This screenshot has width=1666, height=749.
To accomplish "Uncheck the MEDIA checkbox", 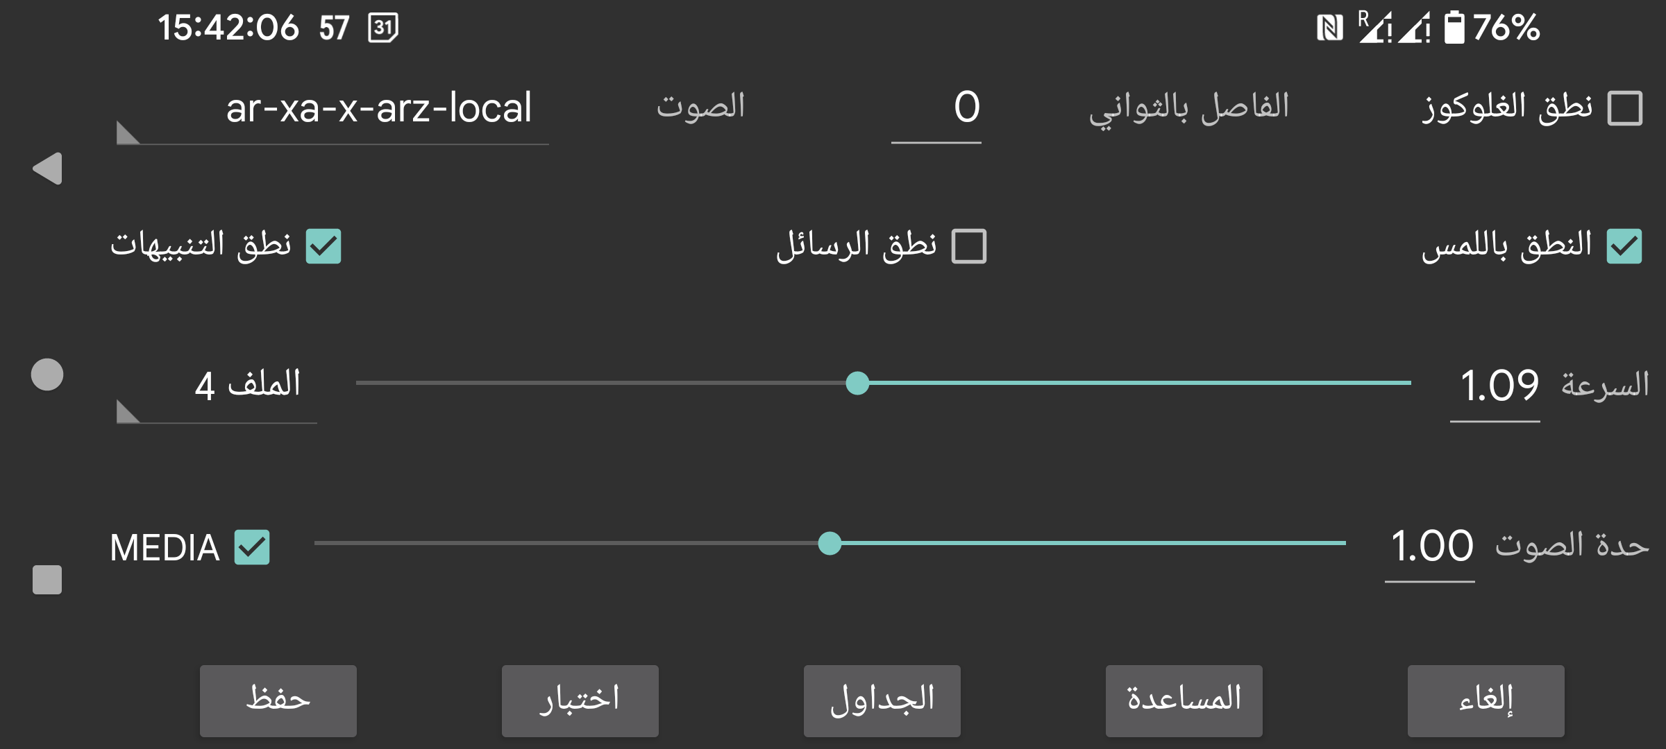I will pyautogui.click(x=252, y=547).
